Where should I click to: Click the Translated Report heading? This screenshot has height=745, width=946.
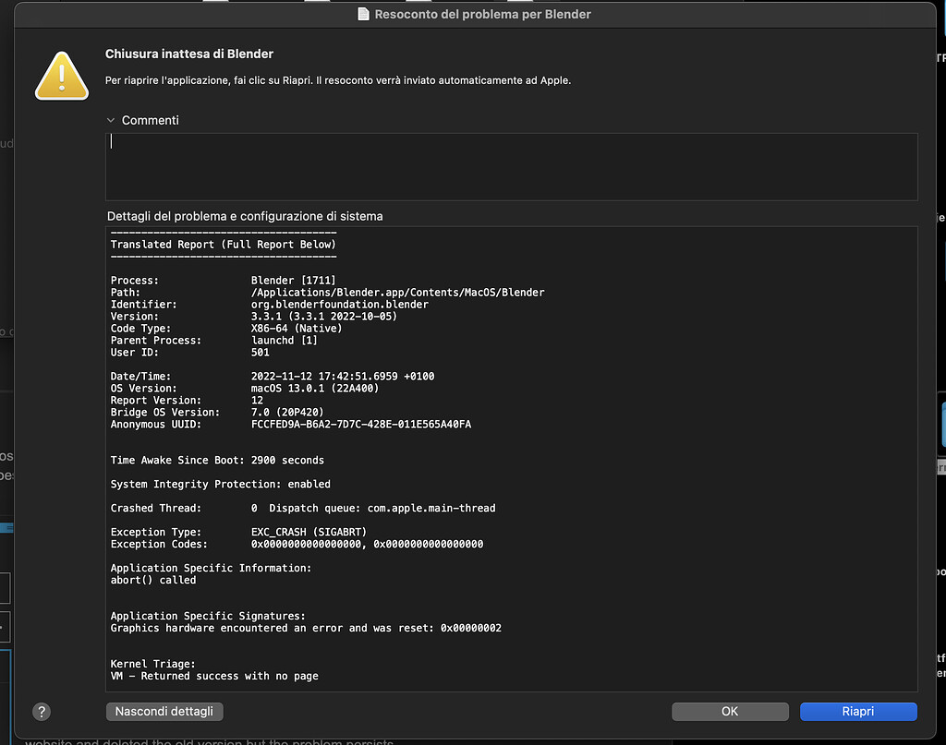point(222,244)
